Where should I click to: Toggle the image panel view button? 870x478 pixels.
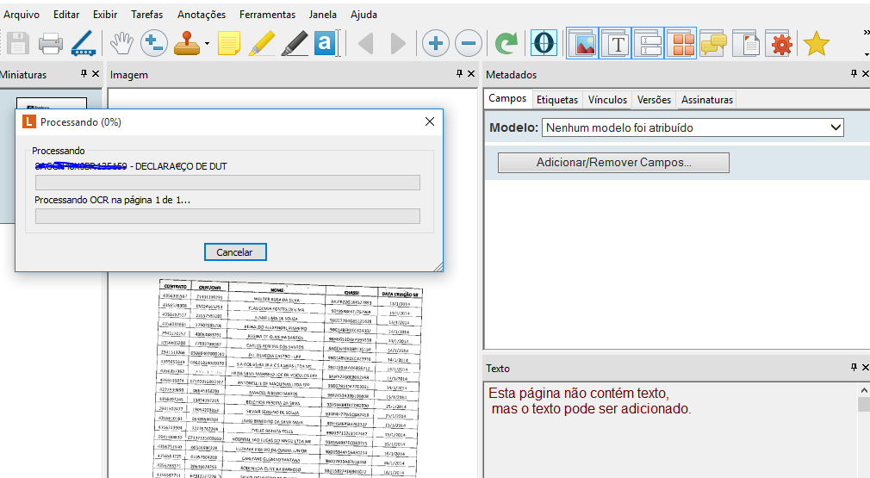(x=582, y=43)
